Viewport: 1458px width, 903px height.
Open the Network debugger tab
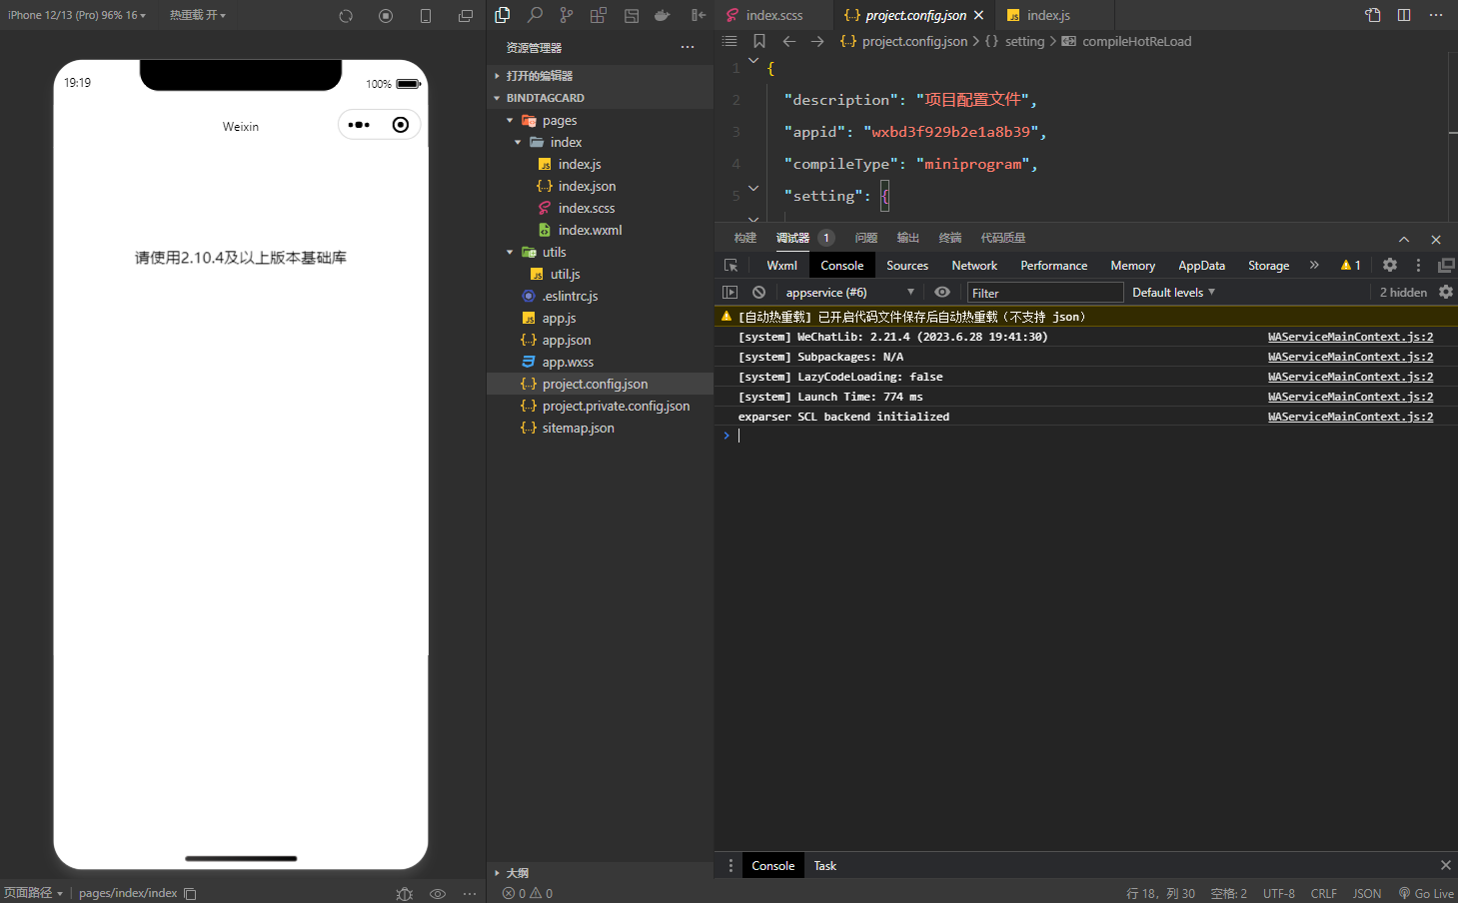tap(974, 266)
